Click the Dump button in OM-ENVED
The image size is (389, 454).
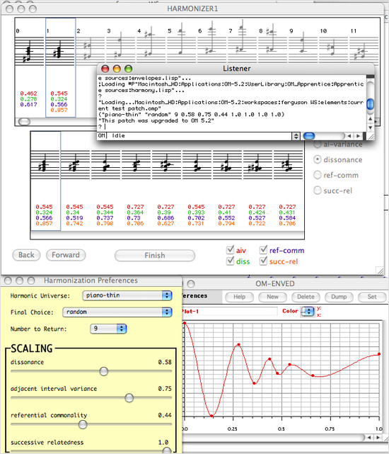tap(339, 297)
